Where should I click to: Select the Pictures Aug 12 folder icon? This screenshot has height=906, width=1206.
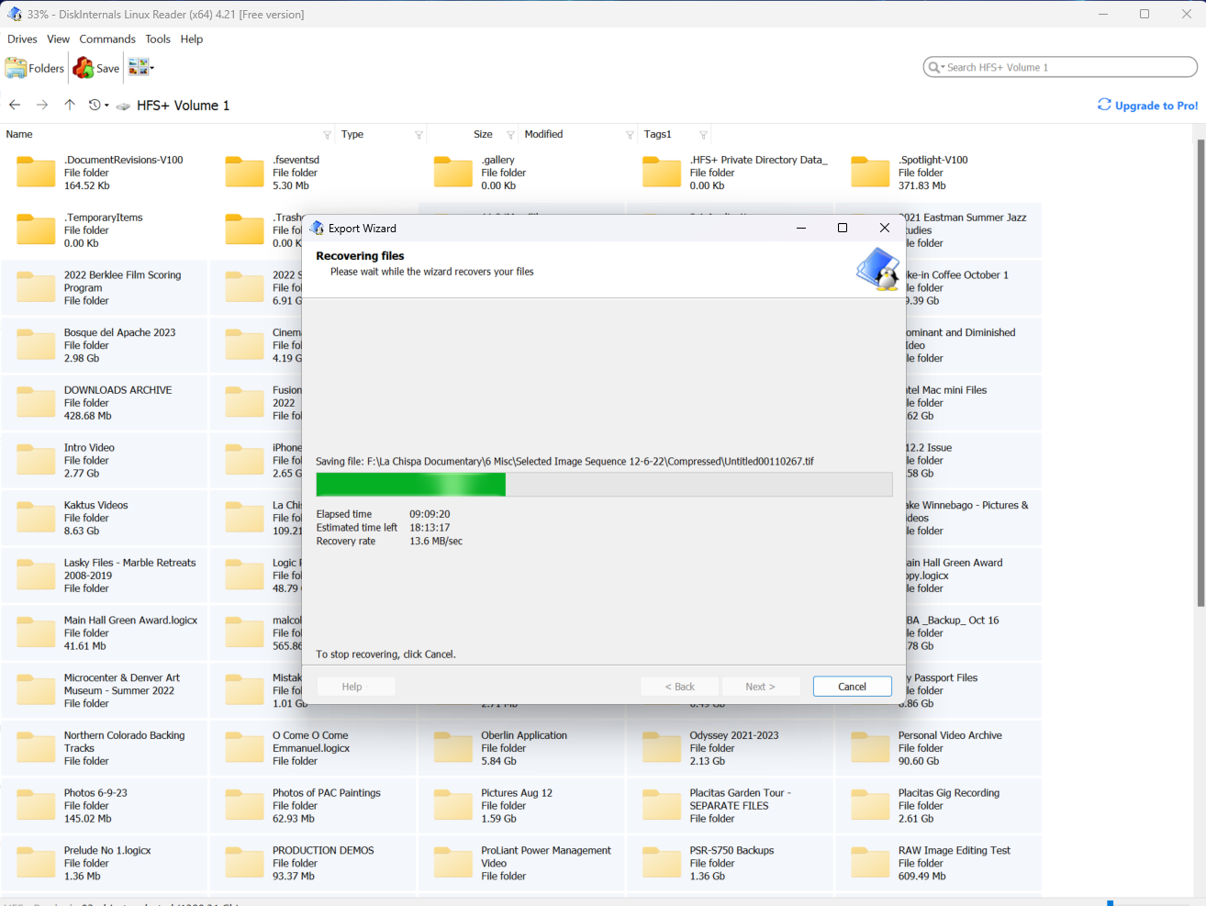point(452,805)
